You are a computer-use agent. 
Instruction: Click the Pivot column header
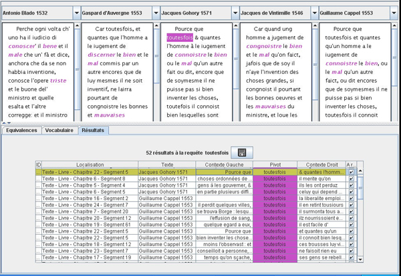click(275, 164)
